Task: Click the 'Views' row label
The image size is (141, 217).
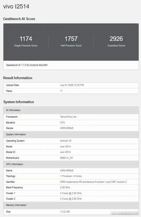Action: [x=9, y=91]
